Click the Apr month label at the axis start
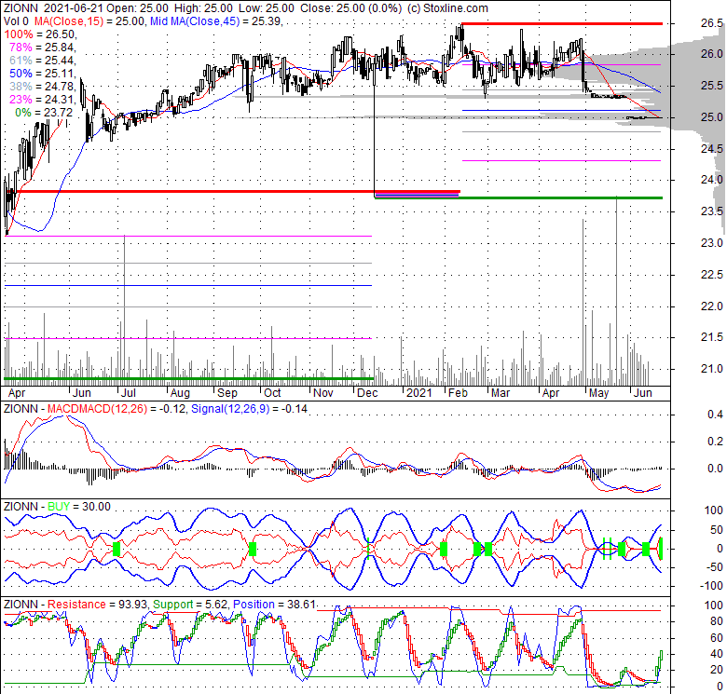Image resolution: width=727 pixels, height=694 pixels. (17, 393)
